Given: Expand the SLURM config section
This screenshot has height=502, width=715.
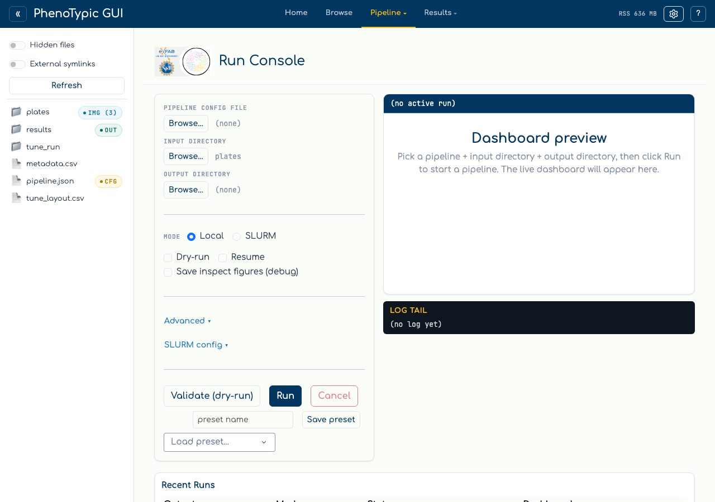Looking at the screenshot, I should (196, 345).
